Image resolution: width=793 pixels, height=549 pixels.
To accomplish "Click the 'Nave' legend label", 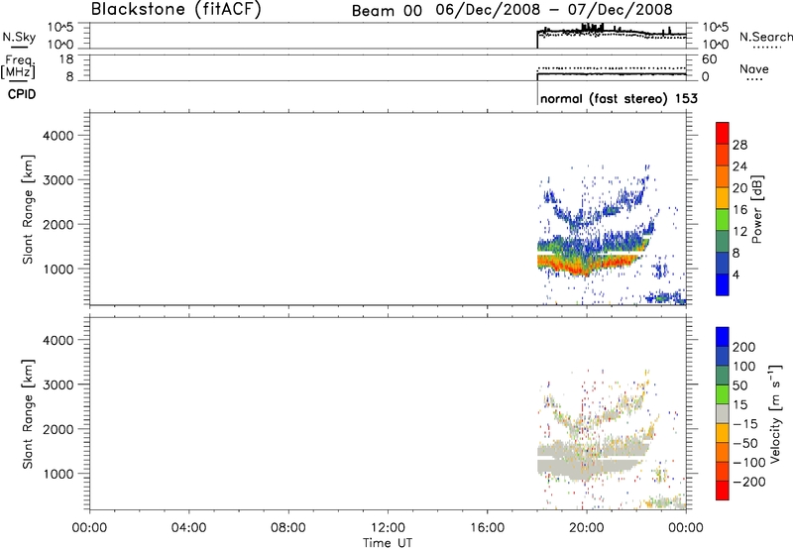I will click(x=753, y=69).
